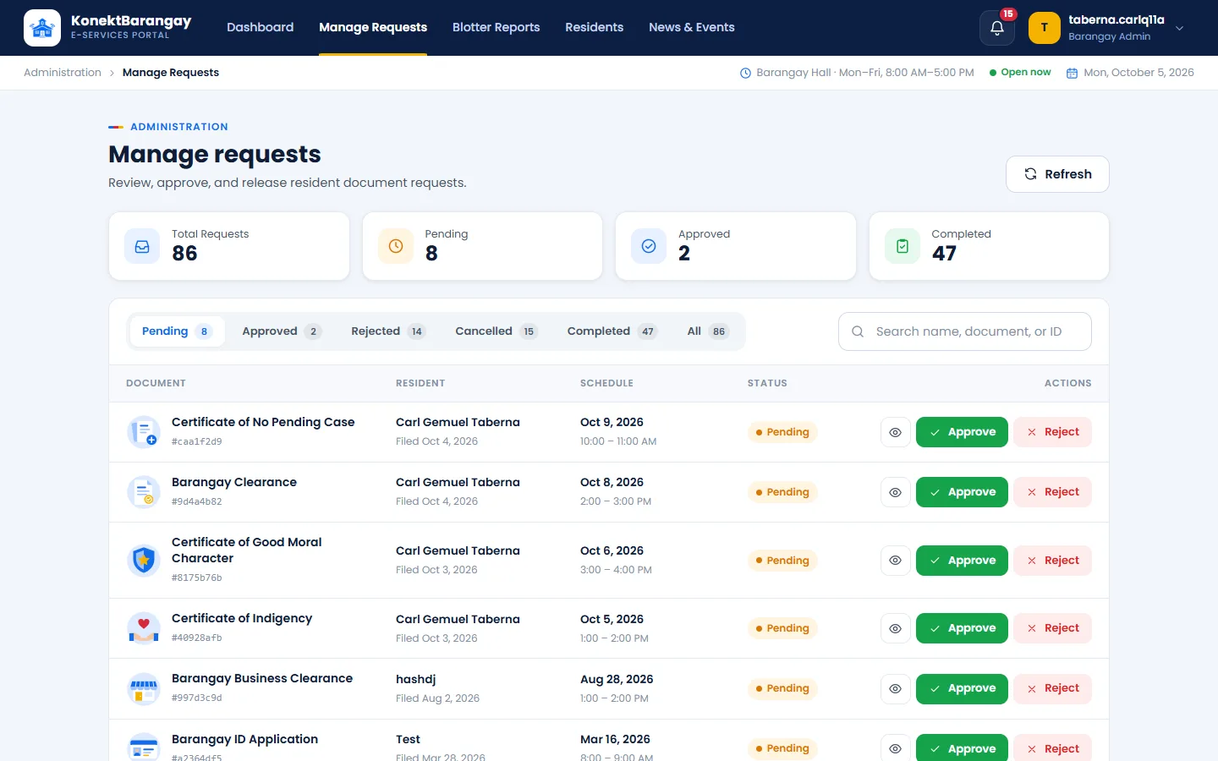Viewport: 1218px width, 761px height.
Task: Reject the Barangay Clearance row's request
Action: [x=1053, y=492]
